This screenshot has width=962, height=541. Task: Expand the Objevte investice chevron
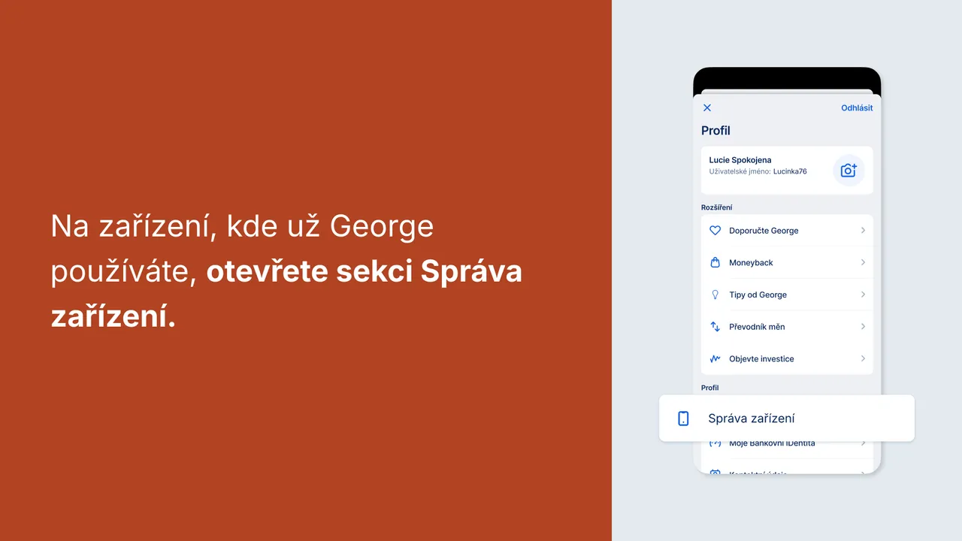(863, 358)
